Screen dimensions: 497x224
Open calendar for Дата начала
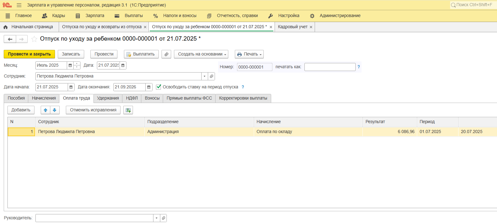click(x=71, y=87)
